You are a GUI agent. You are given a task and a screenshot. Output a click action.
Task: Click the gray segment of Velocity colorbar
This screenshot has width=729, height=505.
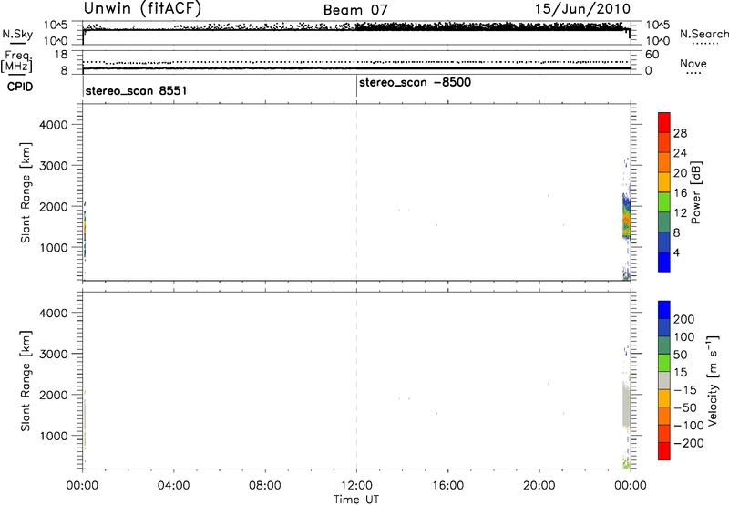click(664, 381)
